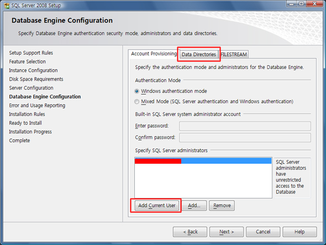This screenshot has width=326, height=245.
Task: Click the Feature Selection step
Action: [x=27, y=61]
